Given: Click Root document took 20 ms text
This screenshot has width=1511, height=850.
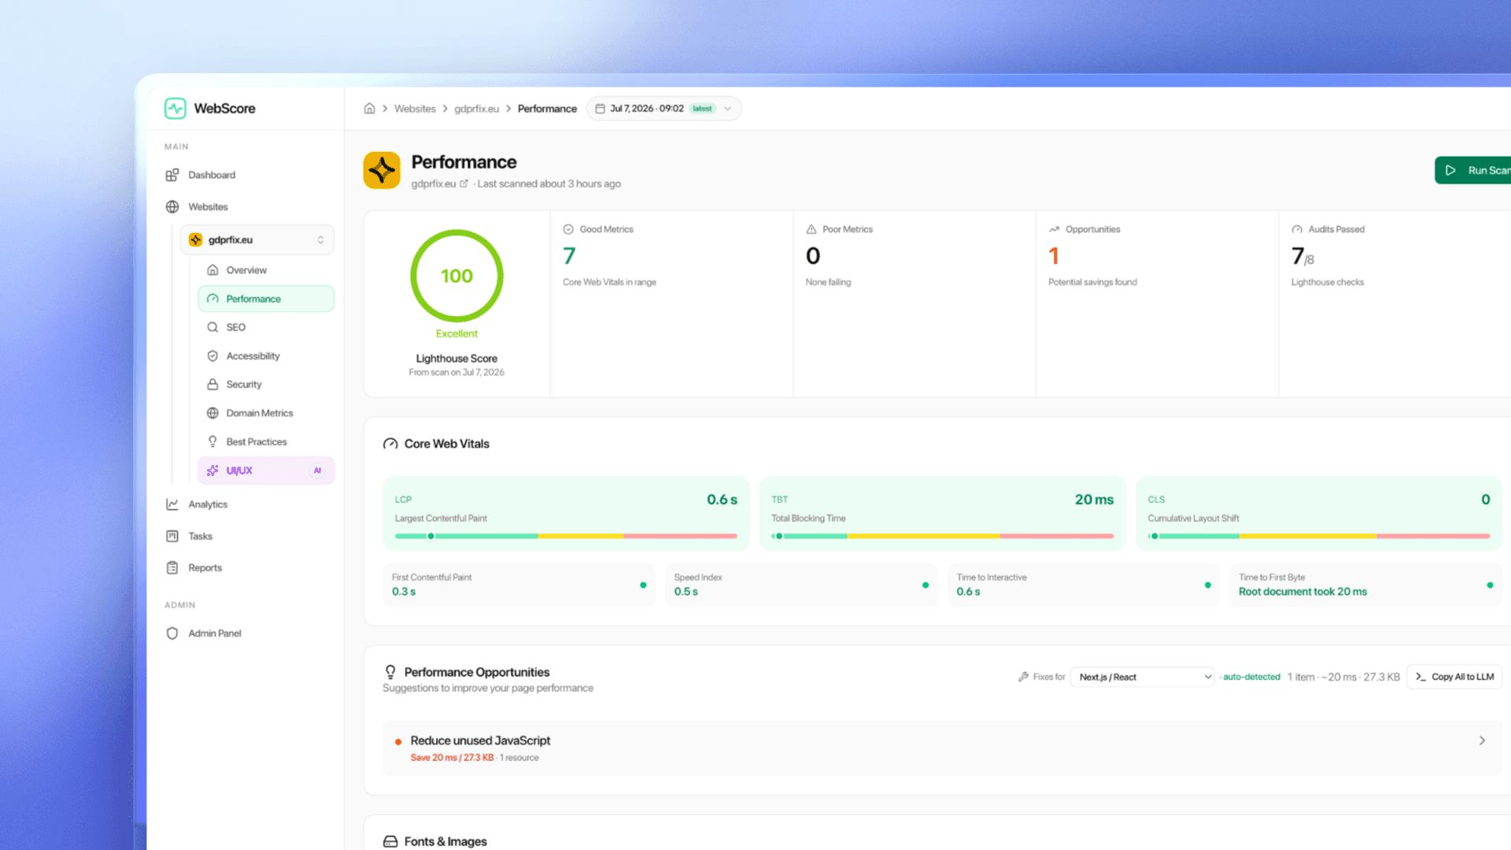Looking at the screenshot, I should pyautogui.click(x=1302, y=592).
